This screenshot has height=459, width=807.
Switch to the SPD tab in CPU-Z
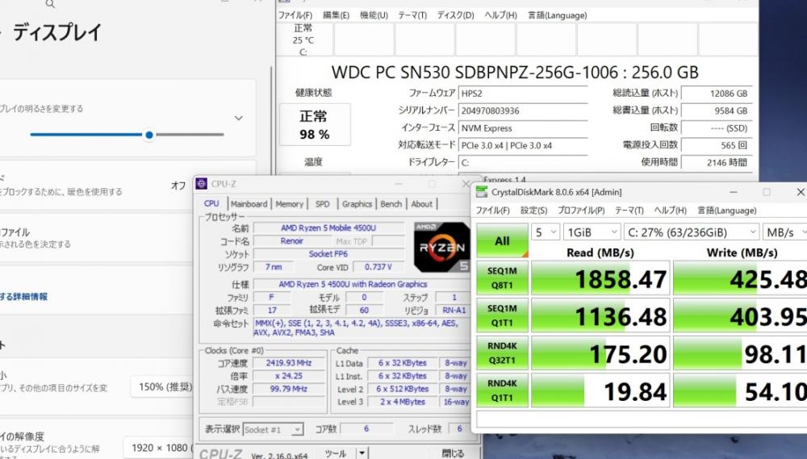click(x=323, y=204)
